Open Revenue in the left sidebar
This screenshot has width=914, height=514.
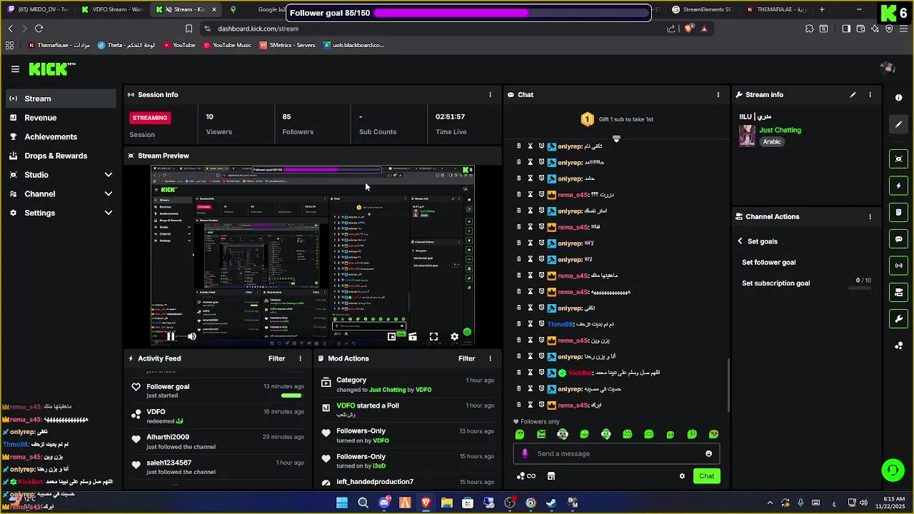pos(61,118)
